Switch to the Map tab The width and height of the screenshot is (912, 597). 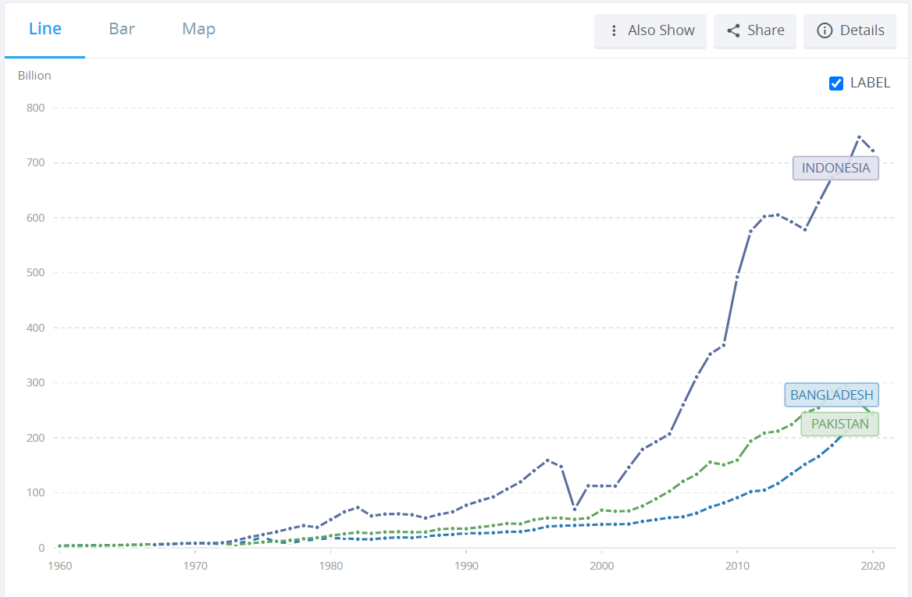pyautogui.click(x=198, y=29)
